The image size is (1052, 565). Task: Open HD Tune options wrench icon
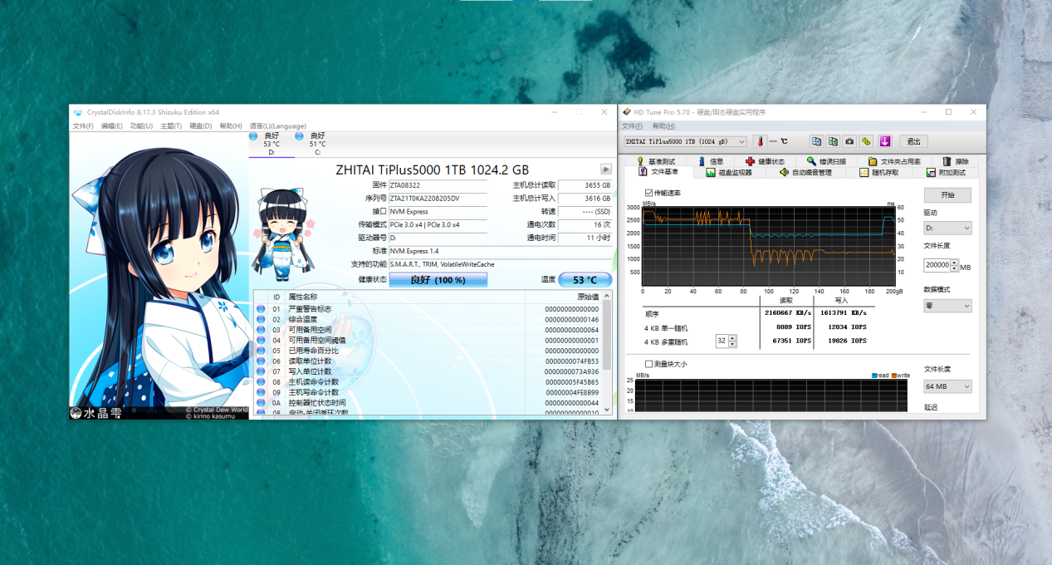tap(866, 141)
